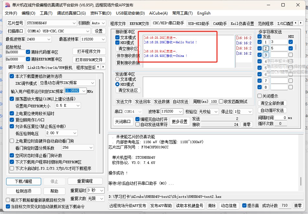The width and height of the screenshot is (308, 214).
Task: Open the 工具(T) menu
Action: 46,13
